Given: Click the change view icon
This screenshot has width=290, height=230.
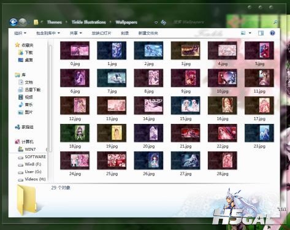Looking at the screenshot, I should [x=243, y=33].
